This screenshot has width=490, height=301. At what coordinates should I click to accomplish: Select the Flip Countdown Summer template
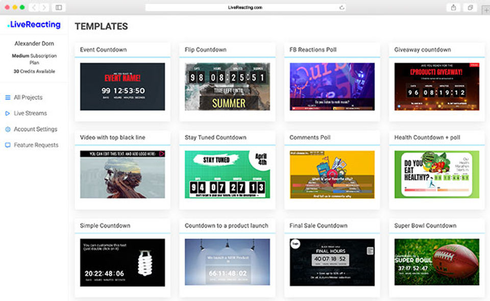pyautogui.click(x=227, y=87)
